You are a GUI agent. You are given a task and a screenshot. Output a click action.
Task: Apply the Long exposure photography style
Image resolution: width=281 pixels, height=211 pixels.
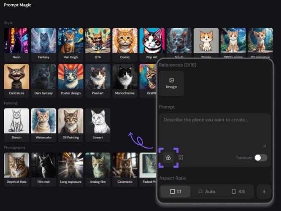click(x=70, y=169)
